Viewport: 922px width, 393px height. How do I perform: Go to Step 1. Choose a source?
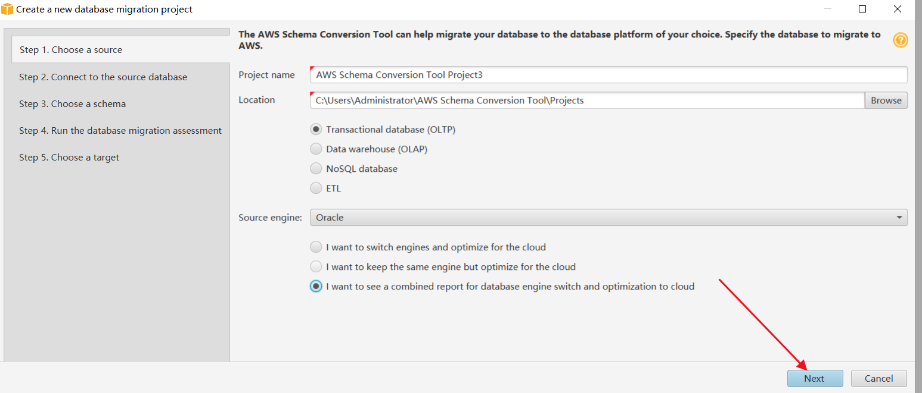click(71, 50)
